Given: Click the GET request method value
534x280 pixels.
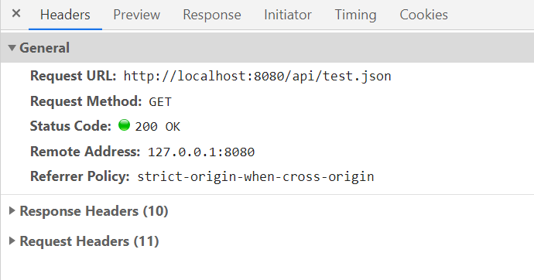Looking at the screenshot, I should [x=160, y=102].
